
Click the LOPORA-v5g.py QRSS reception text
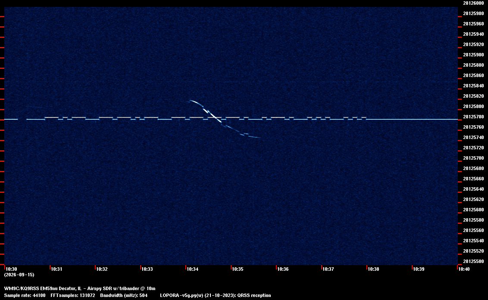click(216, 295)
